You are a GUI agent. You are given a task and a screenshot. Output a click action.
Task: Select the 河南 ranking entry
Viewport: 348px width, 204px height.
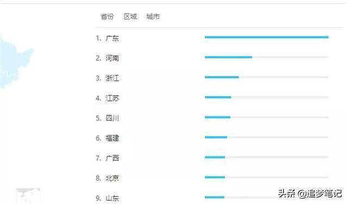[113, 58]
